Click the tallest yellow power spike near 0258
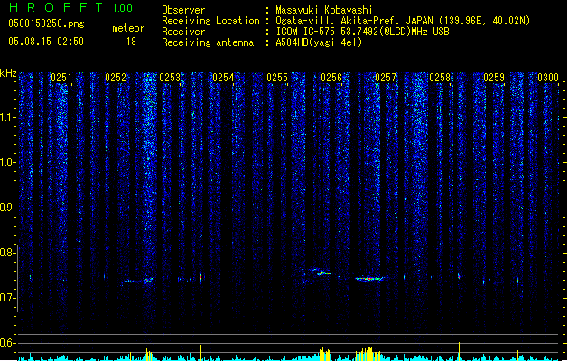Image resolution: width=568 pixels, height=361 pixels. [459, 351]
